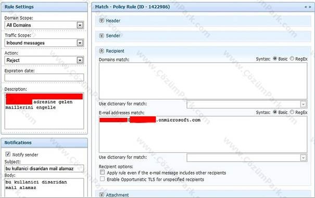
Task: Click the Recipient options label
Action: (x=116, y=166)
